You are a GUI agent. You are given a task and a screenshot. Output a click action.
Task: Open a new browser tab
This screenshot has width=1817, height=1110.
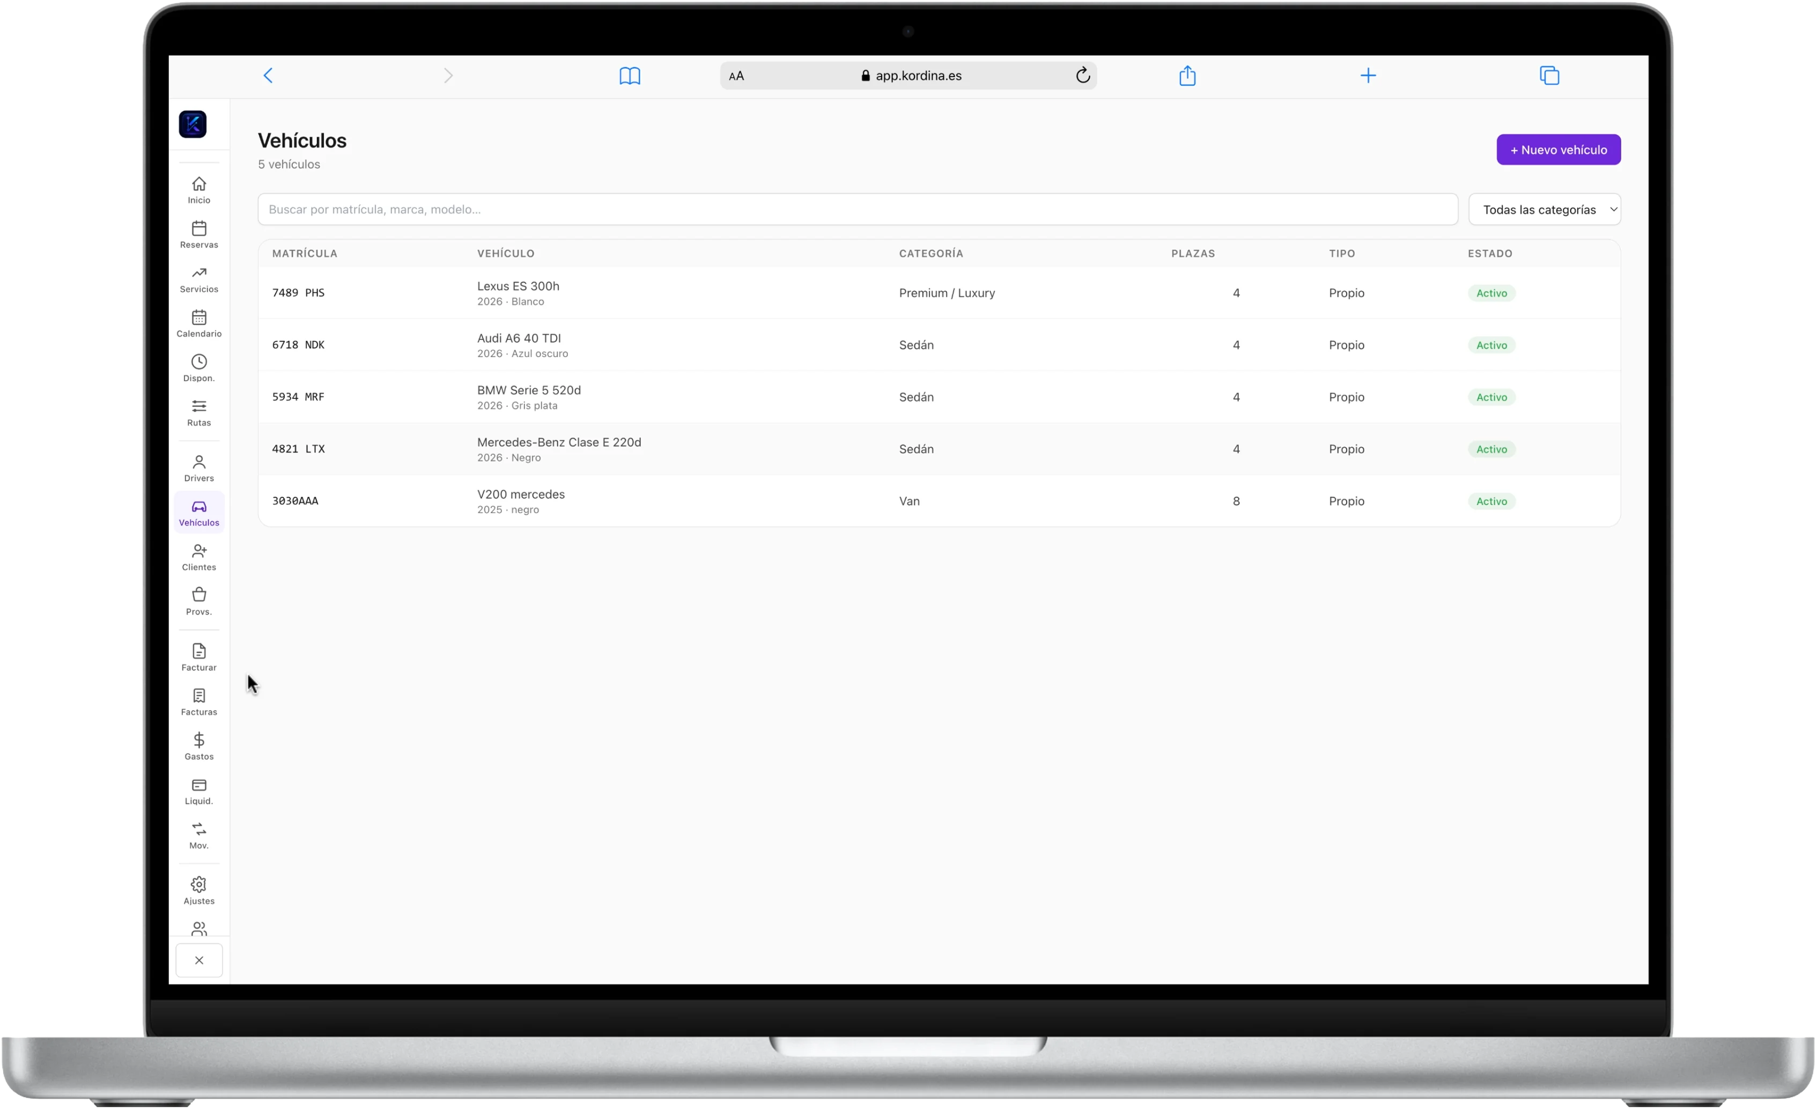1368,75
